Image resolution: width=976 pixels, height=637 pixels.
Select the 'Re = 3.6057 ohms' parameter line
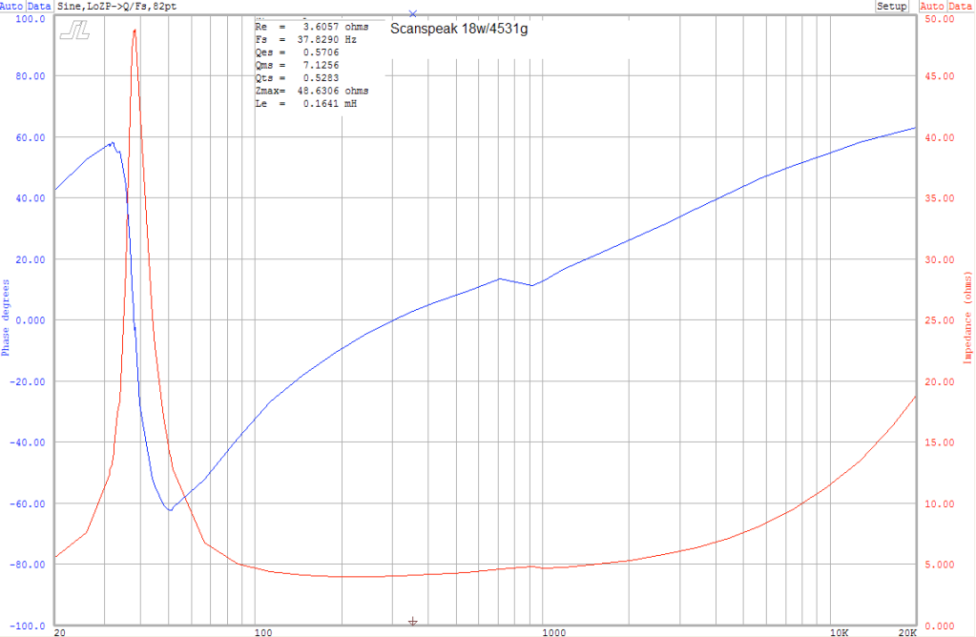[x=312, y=27]
